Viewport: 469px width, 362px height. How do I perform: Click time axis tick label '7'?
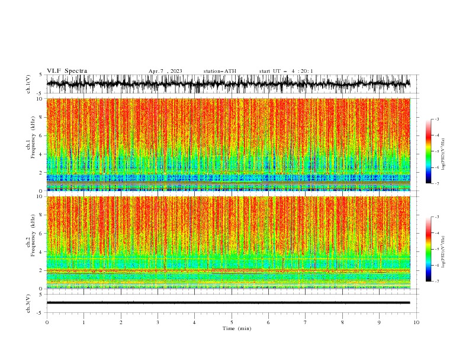coord(306,322)
